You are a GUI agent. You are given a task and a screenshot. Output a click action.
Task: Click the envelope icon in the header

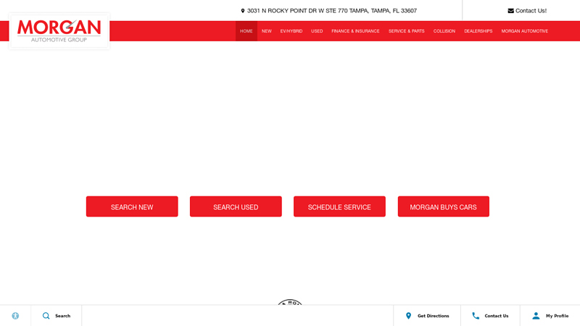click(x=510, y=11)
